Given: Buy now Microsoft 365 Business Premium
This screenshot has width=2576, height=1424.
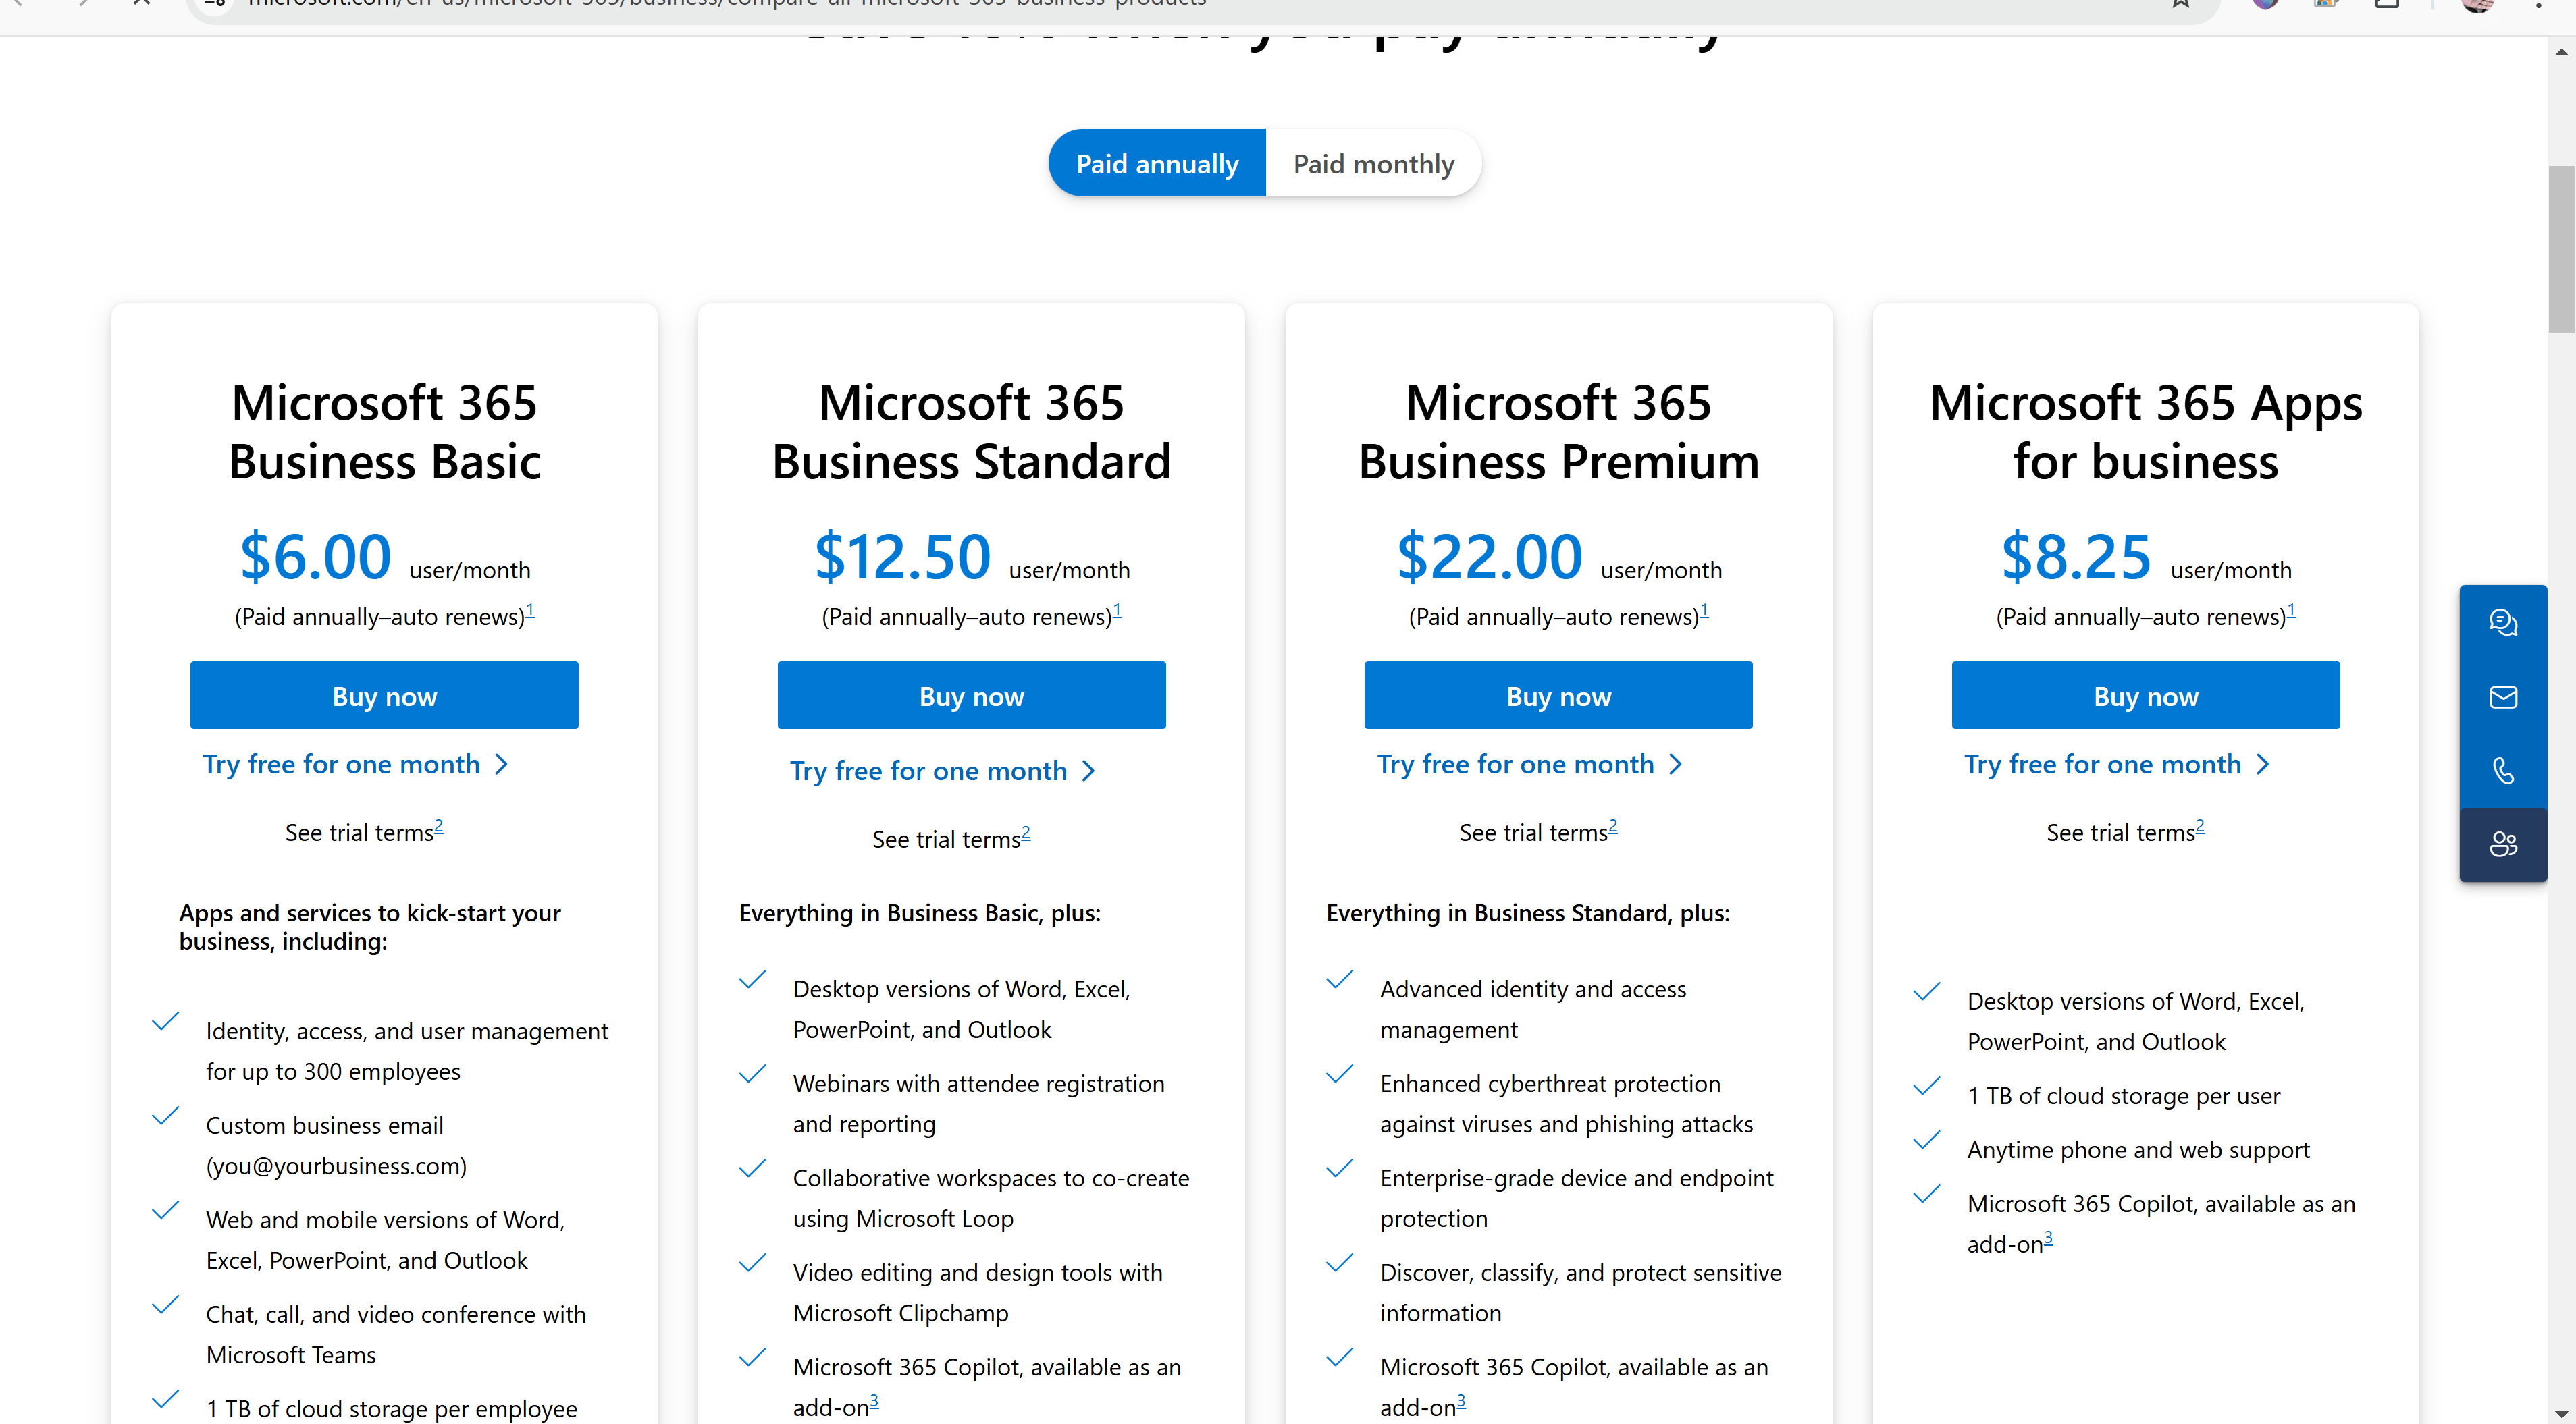Looking at the screenshot, I should pyautogui.click(x=1558, y=696).
